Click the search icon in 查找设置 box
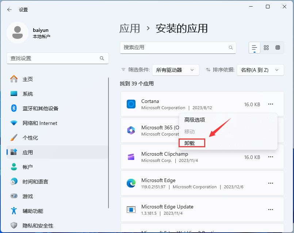Image resolution: width=294 pixels, height=233 pixels. (x=102, y=58)
